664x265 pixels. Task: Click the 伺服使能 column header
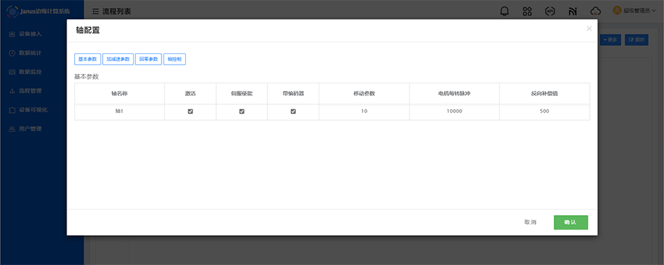pos(242,93)
